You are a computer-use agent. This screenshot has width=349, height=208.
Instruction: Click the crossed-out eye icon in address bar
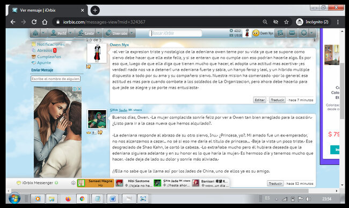275,22
